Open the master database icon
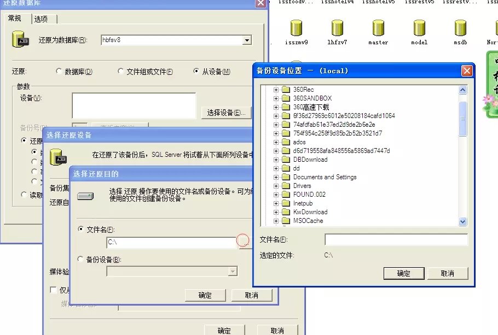This screenshot has width=498, height=335. point(378,28)
